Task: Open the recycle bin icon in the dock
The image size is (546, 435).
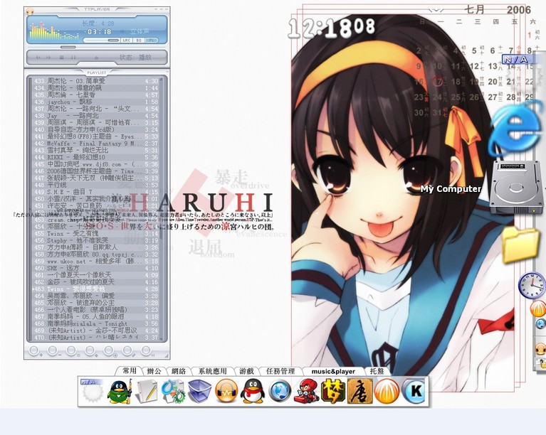Action: (x=199, y=391)
